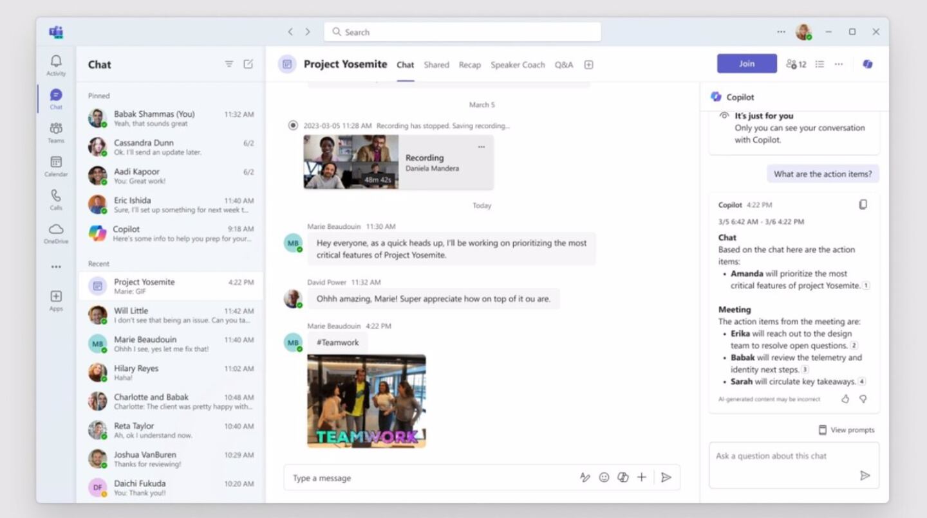
Task: Open chat with Babak Shammas (You)
Action: 171,119
